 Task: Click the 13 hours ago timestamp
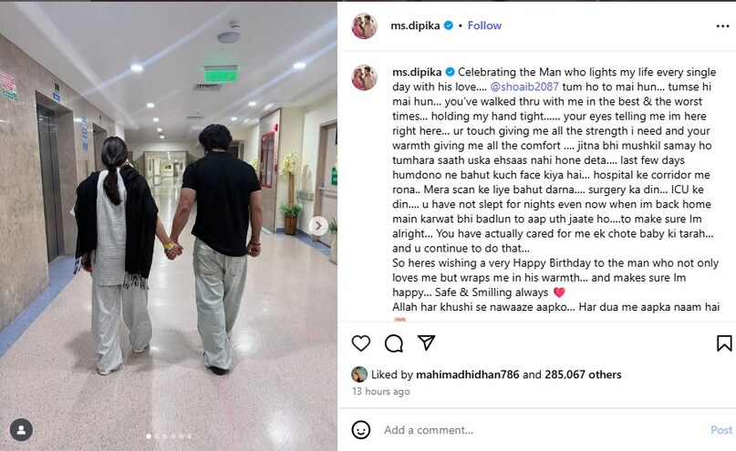click(x=380, y=391)
